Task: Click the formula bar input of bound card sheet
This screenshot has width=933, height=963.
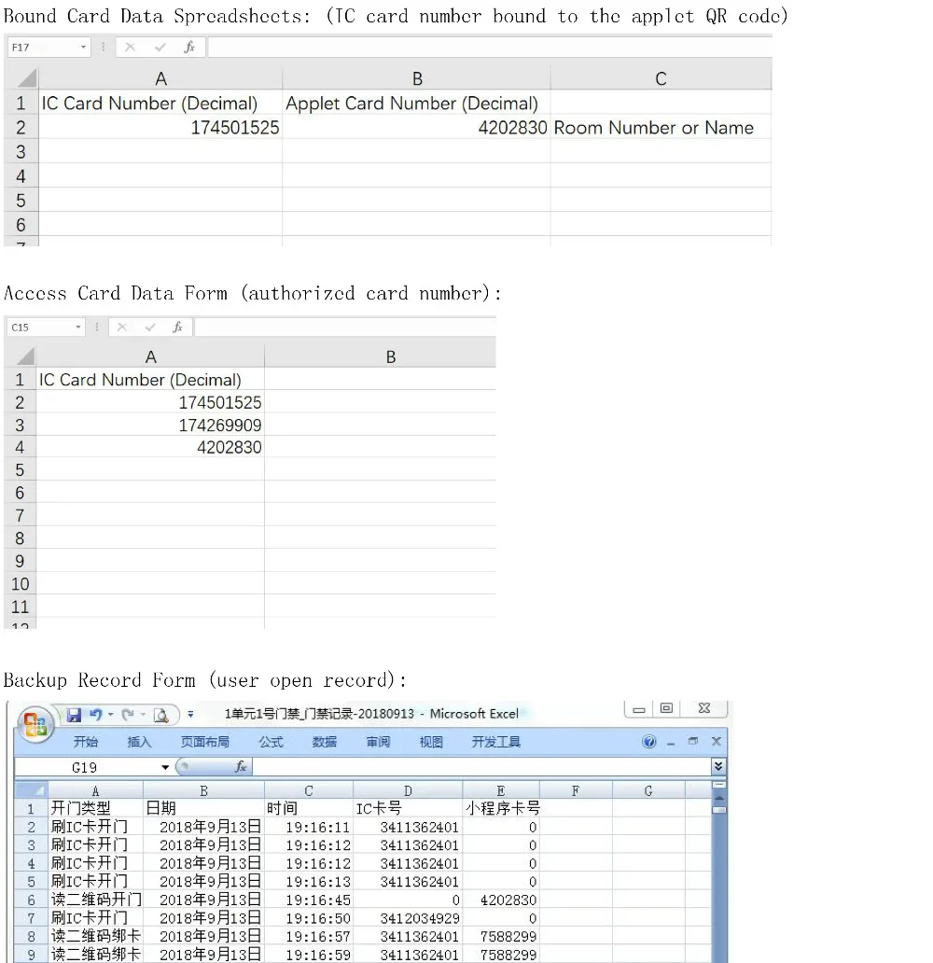Action: pyautogui.click(x=490, y=48)
